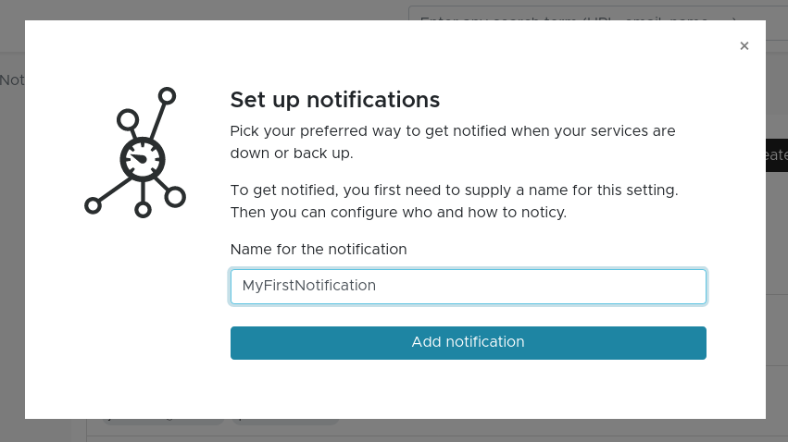788x442 pixels.
Task: Click the partially hidden Create button at right edge
Action: (x=776, y=155)
